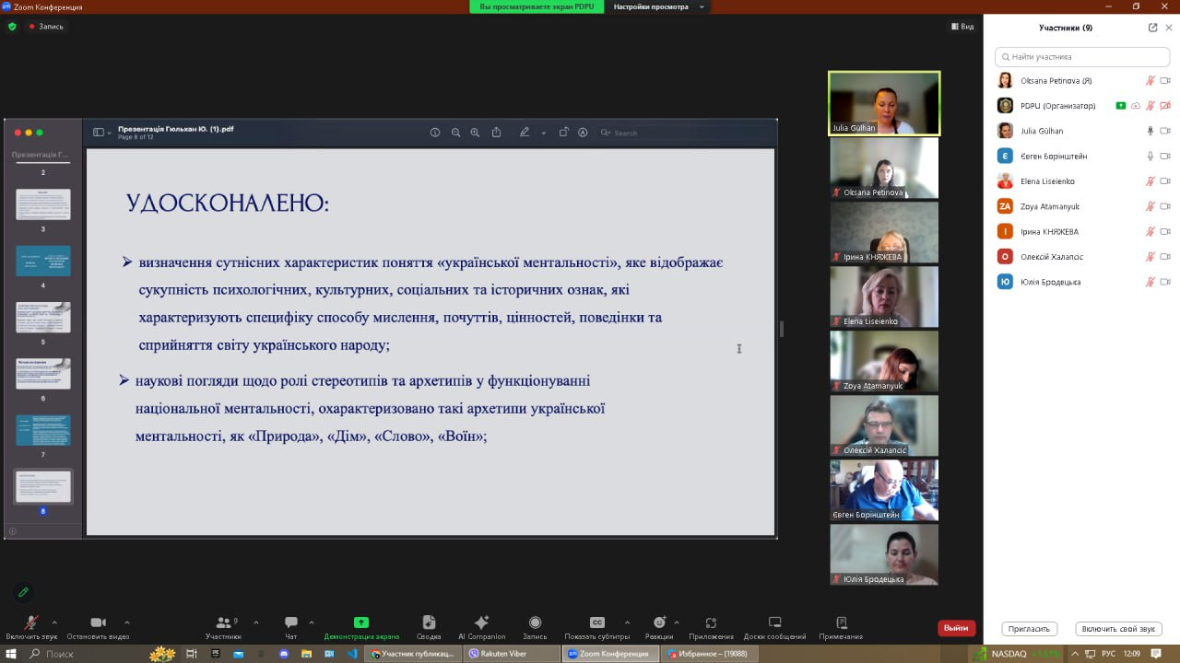Zoom in in the shared PDF viewer
The image size is (1180, 663).
(x=475, y=133)
